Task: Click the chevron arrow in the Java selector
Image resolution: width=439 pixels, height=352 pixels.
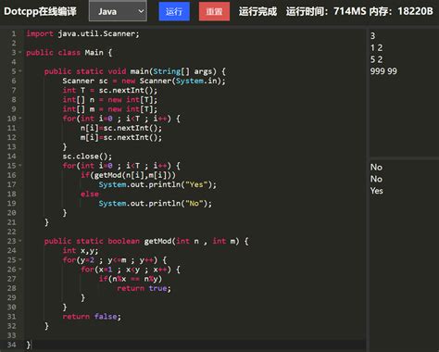Action: click(141, 11)
